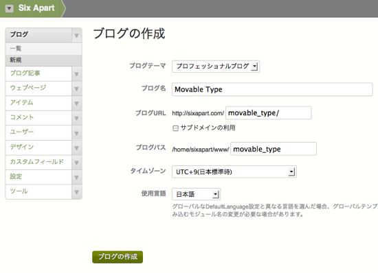Open the ウェブページ sidebar menu
Image resolution: width=378 pixels, height=273 pixels.
click(38, 88)
